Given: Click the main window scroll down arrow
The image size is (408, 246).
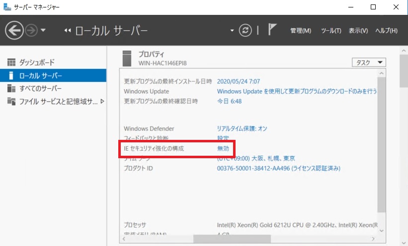Looking at the screenshot, I should click(404, 243).
